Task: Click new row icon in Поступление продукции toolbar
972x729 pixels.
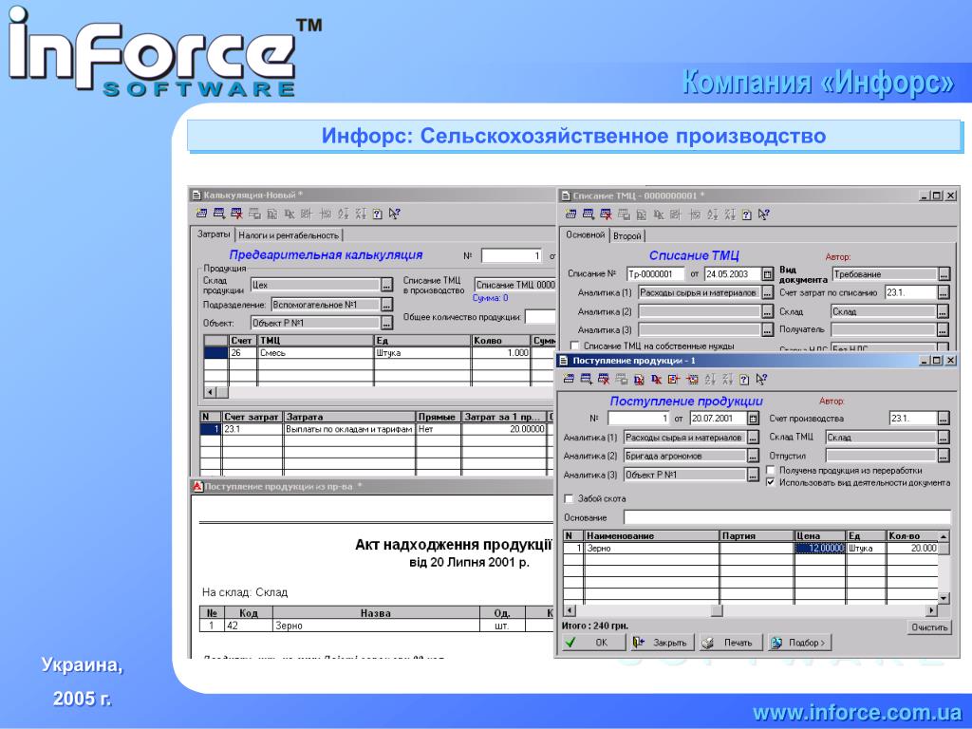Action: coord(569,380)
